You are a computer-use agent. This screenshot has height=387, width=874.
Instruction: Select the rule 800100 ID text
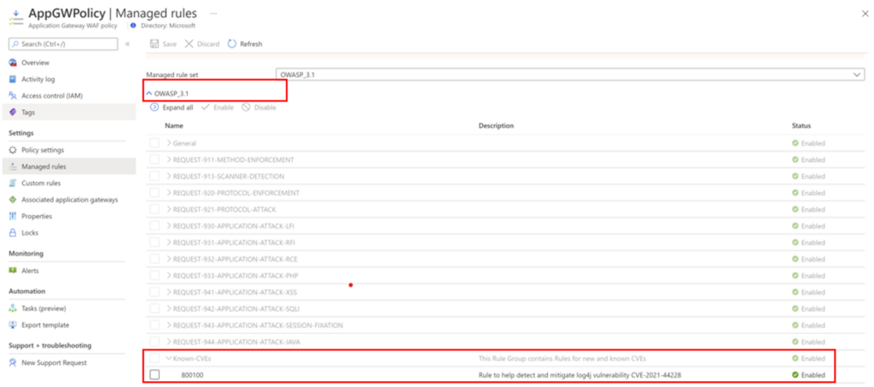click(x=192, y=375)
